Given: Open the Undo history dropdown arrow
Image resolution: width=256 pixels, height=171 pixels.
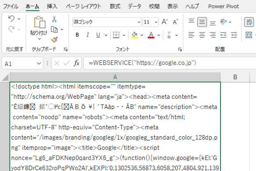Looking at the screenshot, I should point(19,19).
